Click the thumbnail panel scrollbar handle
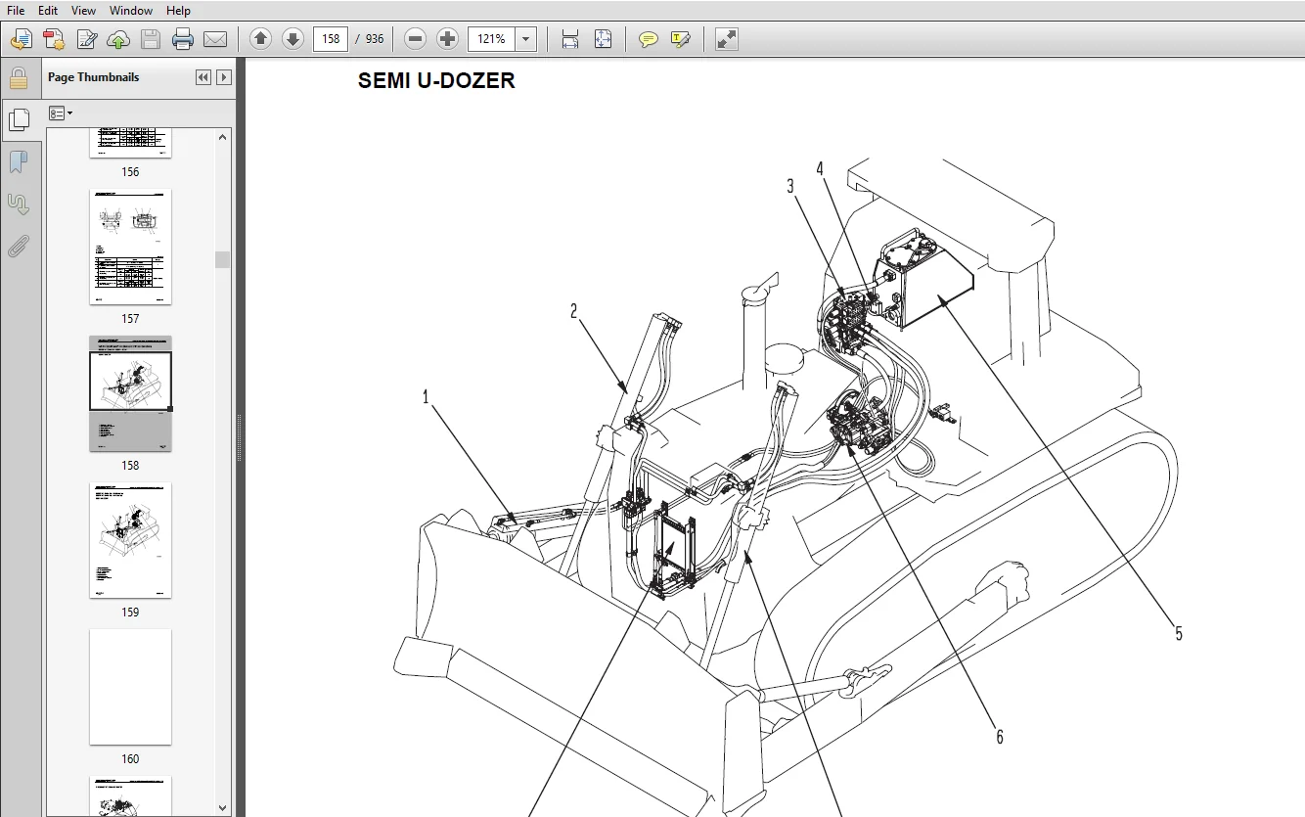The image size is (1305, 817). (x=223, y=259)
